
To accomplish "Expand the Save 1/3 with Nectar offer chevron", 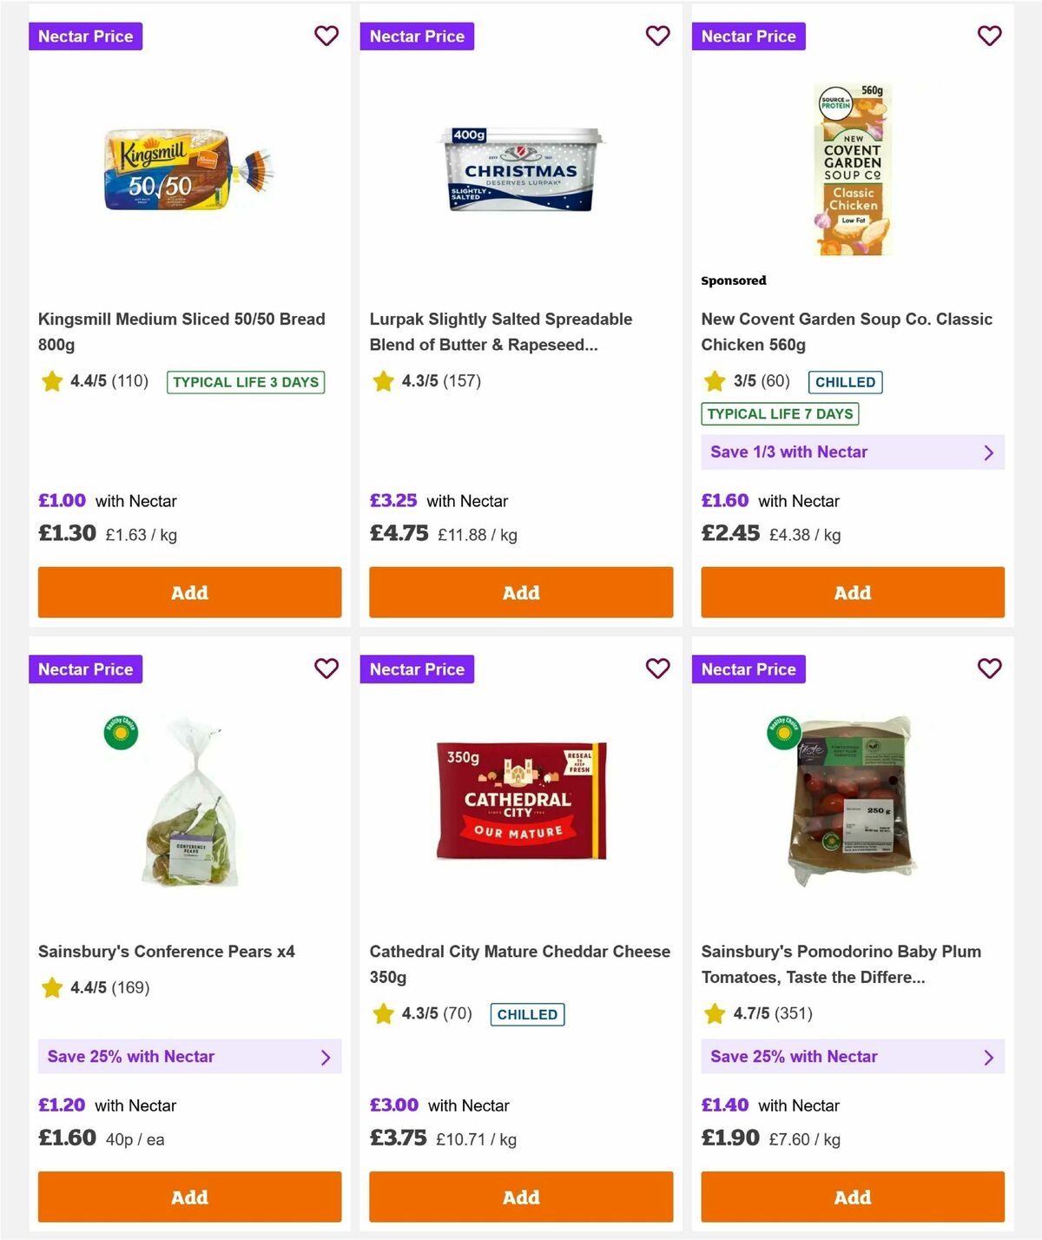I will point(988,452).
